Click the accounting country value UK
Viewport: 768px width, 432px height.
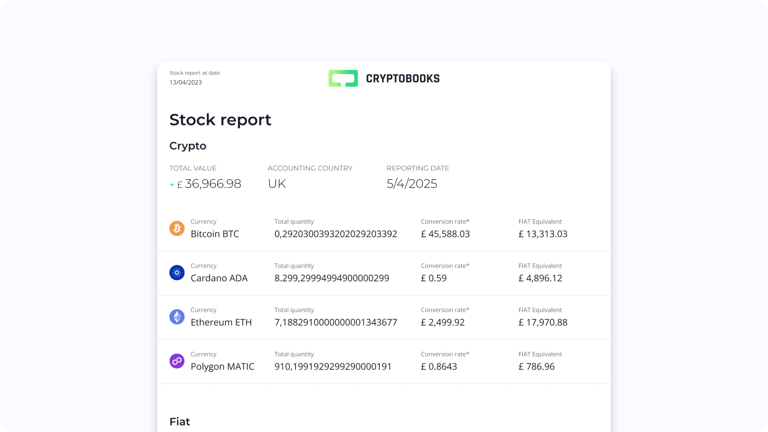tap(276, 184)
